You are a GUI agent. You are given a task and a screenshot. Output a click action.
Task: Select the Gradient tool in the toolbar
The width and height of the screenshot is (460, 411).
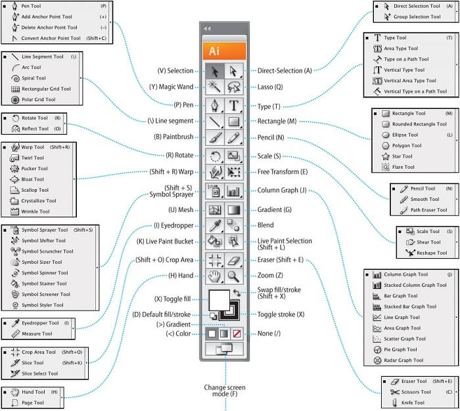(x=234, y=209)
